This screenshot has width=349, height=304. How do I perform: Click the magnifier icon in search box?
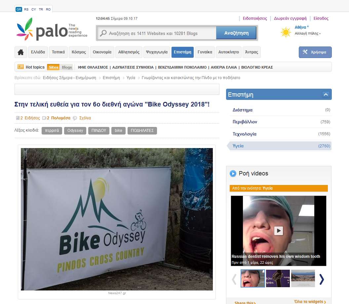(103, 33)
